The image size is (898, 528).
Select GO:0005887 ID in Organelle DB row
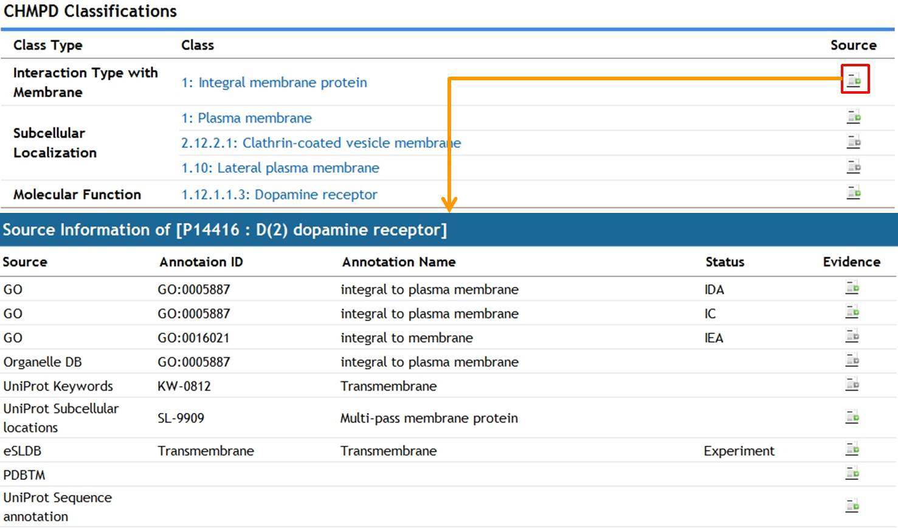194,363
